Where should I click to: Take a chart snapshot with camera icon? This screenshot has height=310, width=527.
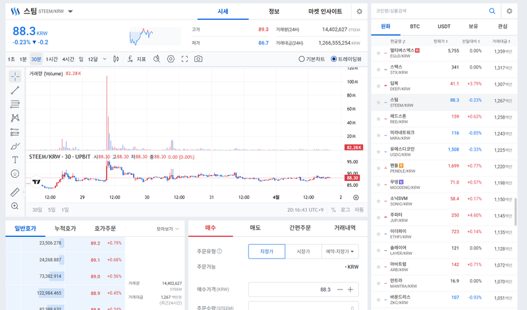198,59
